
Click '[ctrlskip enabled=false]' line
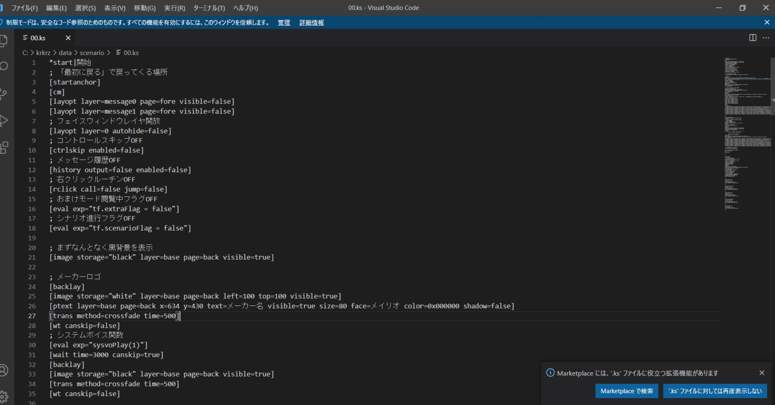click(x=96, y=150)
